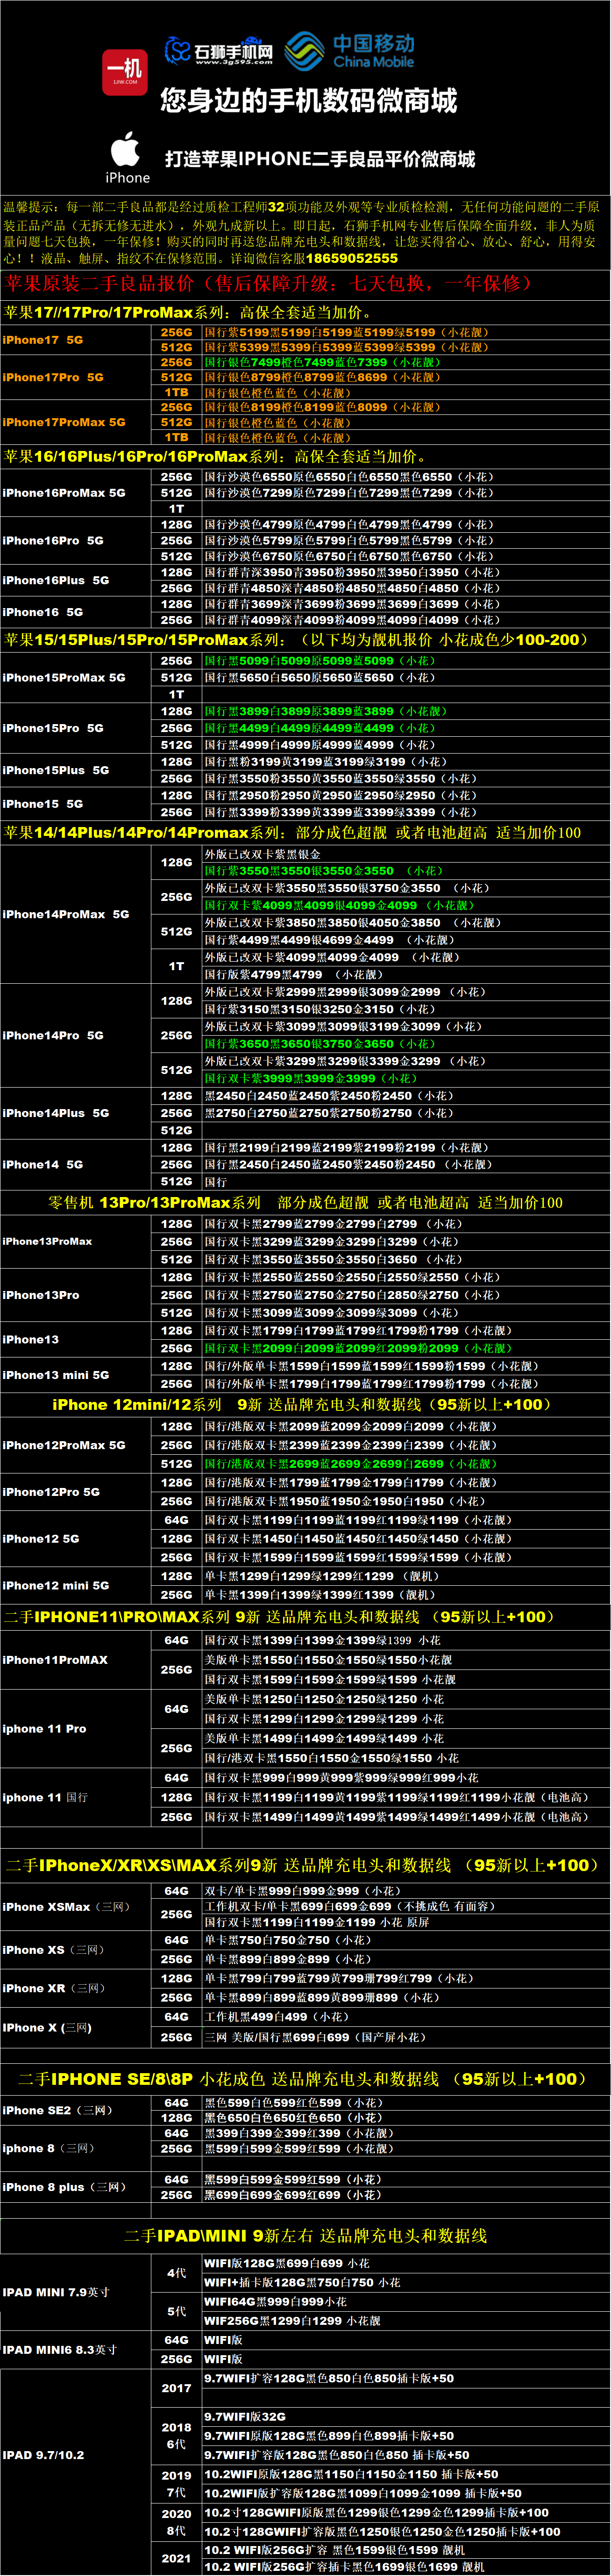Viewport: 611px width, 2576px height.
Task: Select the iPhone12 mini 5G model label
Action: point(56,1586)
